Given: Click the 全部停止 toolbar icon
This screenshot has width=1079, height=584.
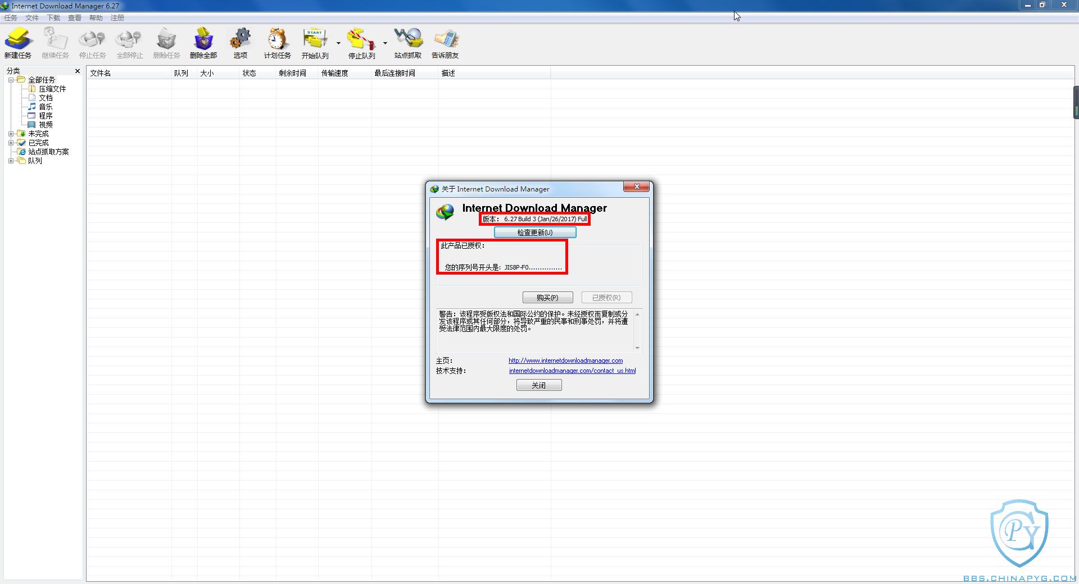Looking at the screenshot, I should point(129,43).
